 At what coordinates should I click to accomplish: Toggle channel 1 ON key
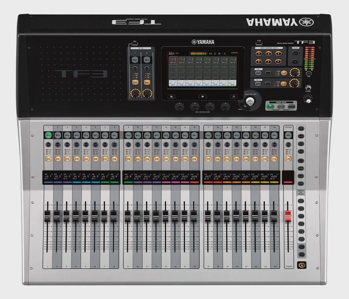click(x=48, y=159)
